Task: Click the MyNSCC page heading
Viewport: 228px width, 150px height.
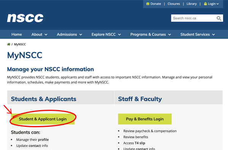Action: [x=25, y=55]
